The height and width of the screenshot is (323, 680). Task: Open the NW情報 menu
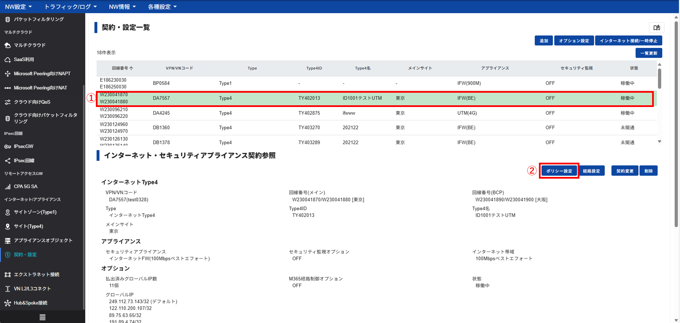pyautogui.click(x=122, y=7)
